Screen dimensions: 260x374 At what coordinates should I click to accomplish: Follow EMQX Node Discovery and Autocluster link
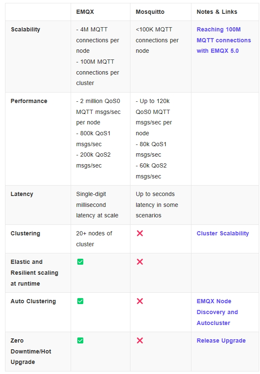click(217, 312)
